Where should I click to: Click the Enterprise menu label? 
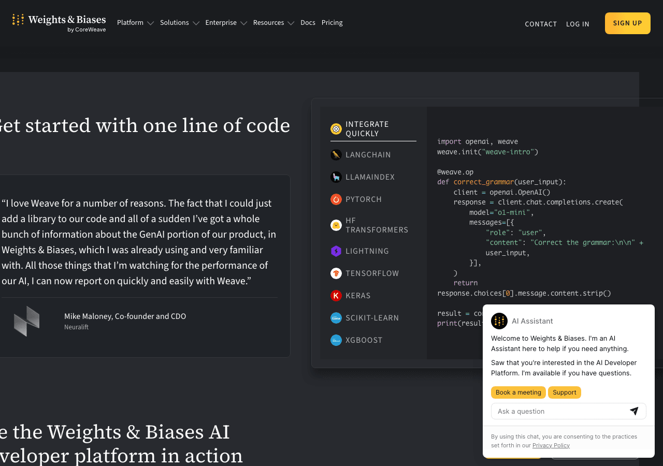point(221,23)
